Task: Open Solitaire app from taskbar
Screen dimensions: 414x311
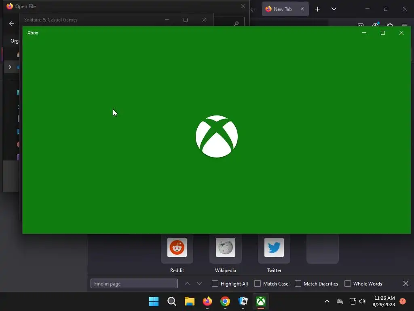Action: point(243,301)
